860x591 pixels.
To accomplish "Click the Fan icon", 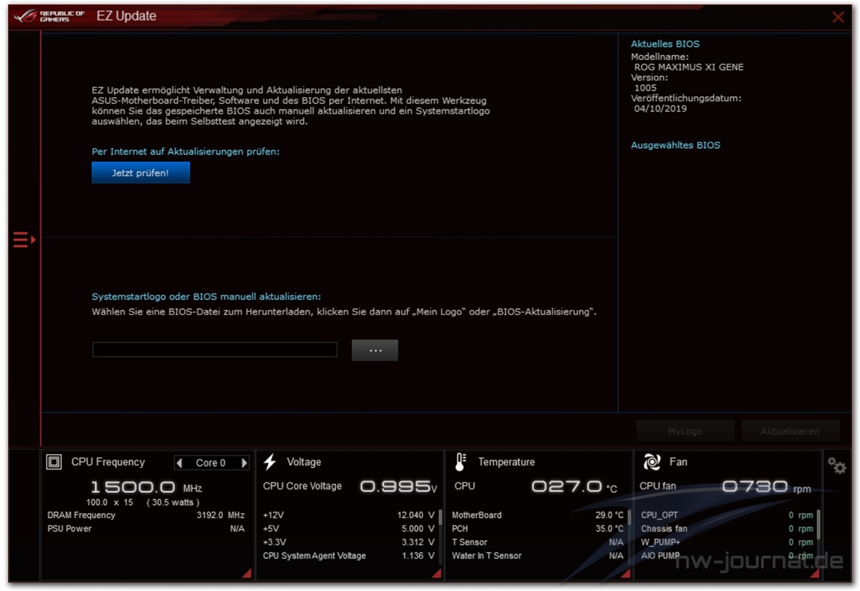I will 651,462.
